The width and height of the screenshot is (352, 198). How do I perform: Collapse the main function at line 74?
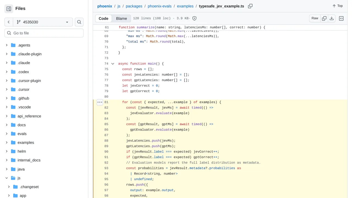coord(113,64)
